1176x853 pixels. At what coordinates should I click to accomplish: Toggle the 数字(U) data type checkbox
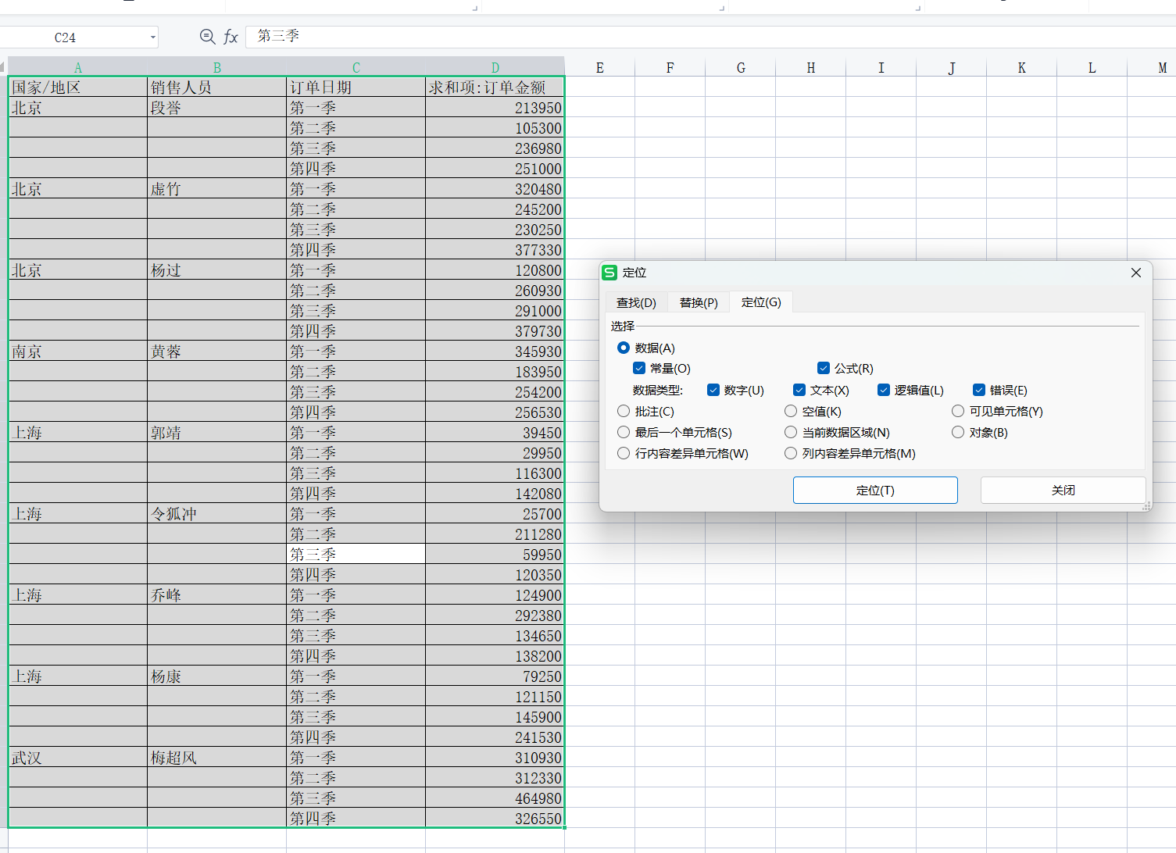[713, 391]
